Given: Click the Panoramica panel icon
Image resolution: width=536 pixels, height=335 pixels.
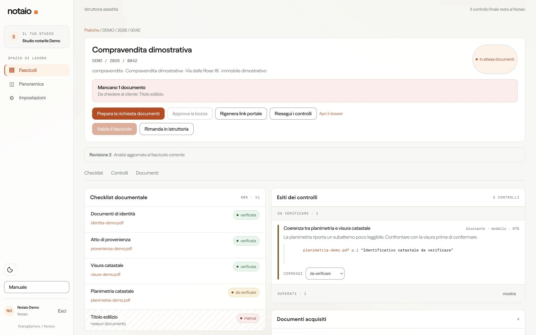Looking at the screenshot, I should (12, 84).
